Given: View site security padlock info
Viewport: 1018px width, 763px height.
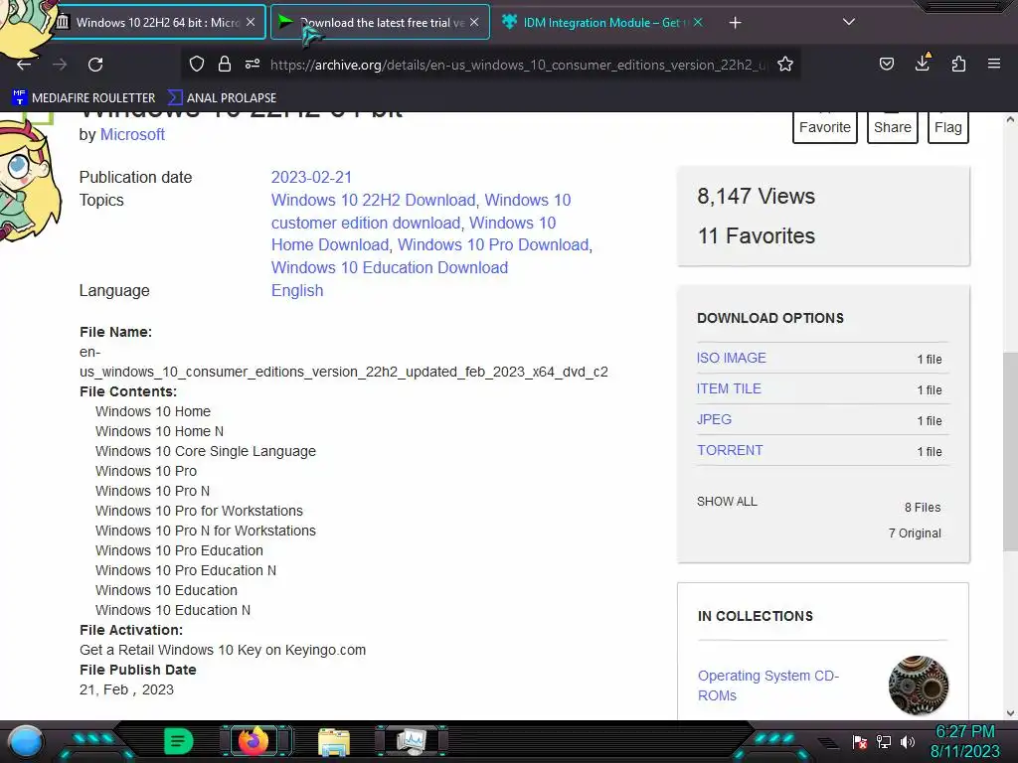Looking at the screenshot, I should pos(225,65).
